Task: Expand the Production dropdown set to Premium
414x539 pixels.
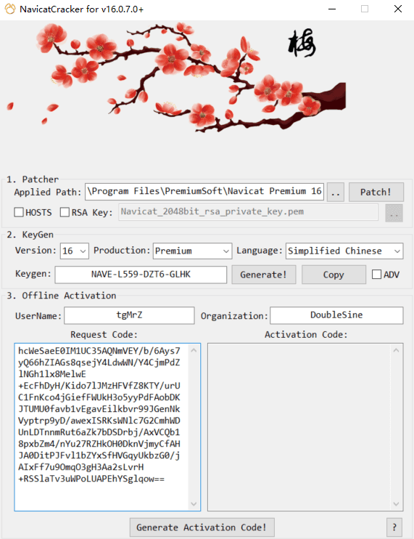Action: pos(192,251)
